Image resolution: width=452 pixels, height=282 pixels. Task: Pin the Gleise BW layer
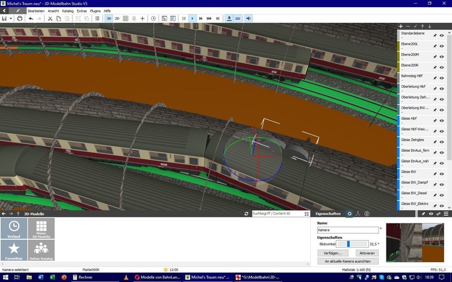[435, 174]
